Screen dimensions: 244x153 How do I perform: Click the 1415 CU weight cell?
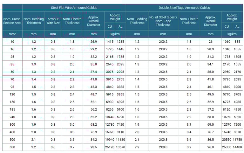tap(109, 42)
